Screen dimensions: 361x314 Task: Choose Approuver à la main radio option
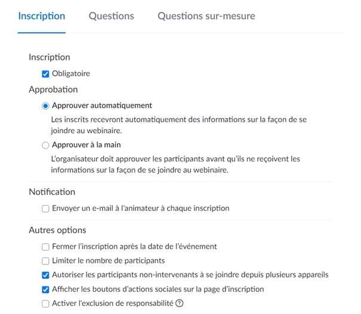pos(45,145)
